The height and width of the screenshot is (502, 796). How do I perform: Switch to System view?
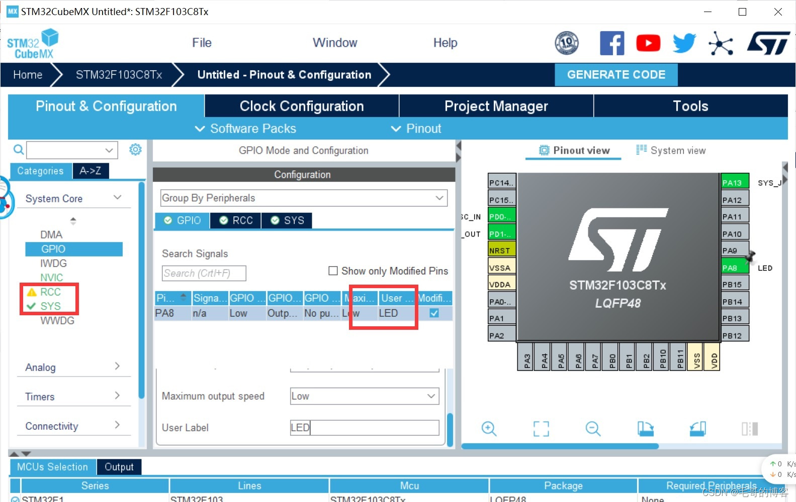point(671,150)
